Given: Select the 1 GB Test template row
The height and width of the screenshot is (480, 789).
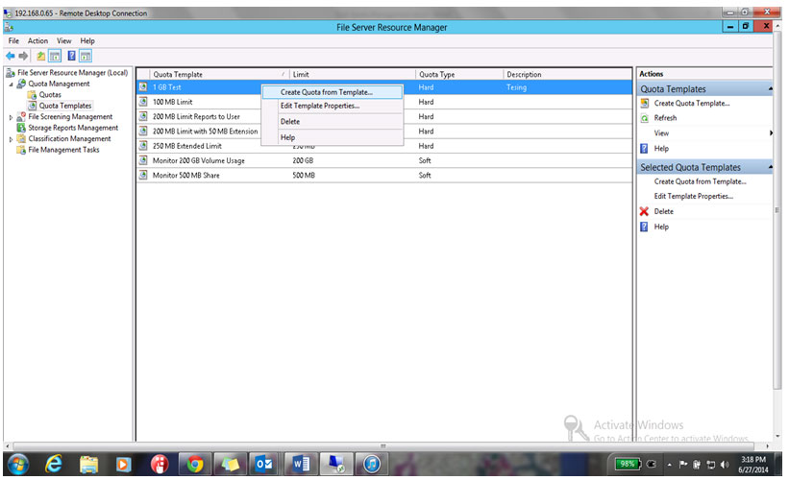Looking at the screenshot, I should 384,87.
